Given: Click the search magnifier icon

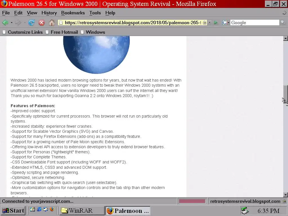Looking at the screenshot, I should pos(283,22).
